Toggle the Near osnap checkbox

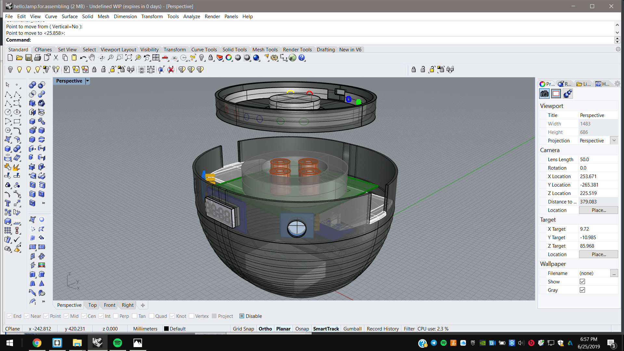point(27,316)
